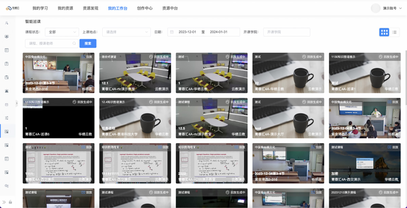The width and height of the screenshot is (407, 208).
Task: Click the gear icon at sidebar bottom
Action: coord(6,186)
